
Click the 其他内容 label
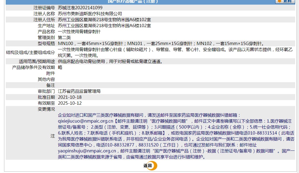pos(46,79)
